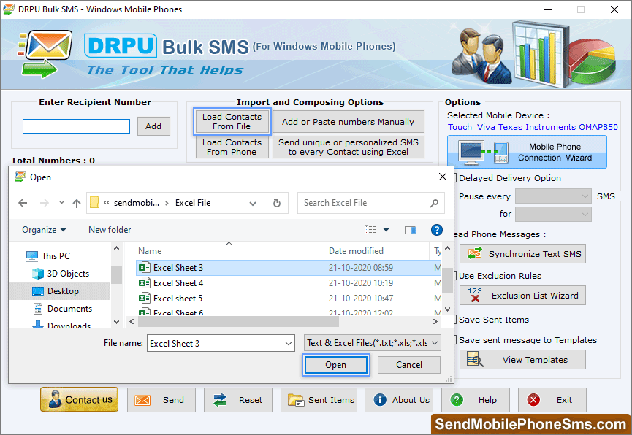Click Excel icon beside Excel sheet 5
Image resolution: width=632 pixels, height=435 pixels.
pos(144,299)
